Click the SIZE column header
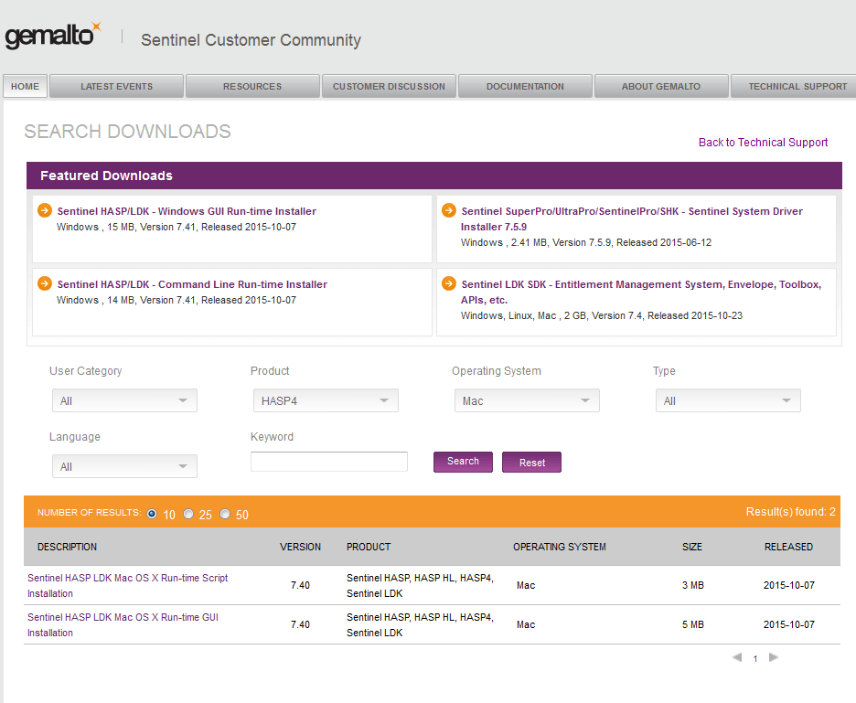The height and width of the screenshot is (703, 856). [x=692, y=547]
